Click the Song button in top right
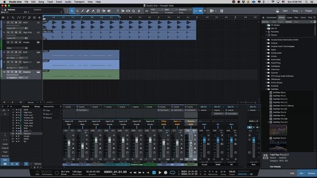Image resolution: width=317 pixels, height=178 pixels. [x=295, y=11]
